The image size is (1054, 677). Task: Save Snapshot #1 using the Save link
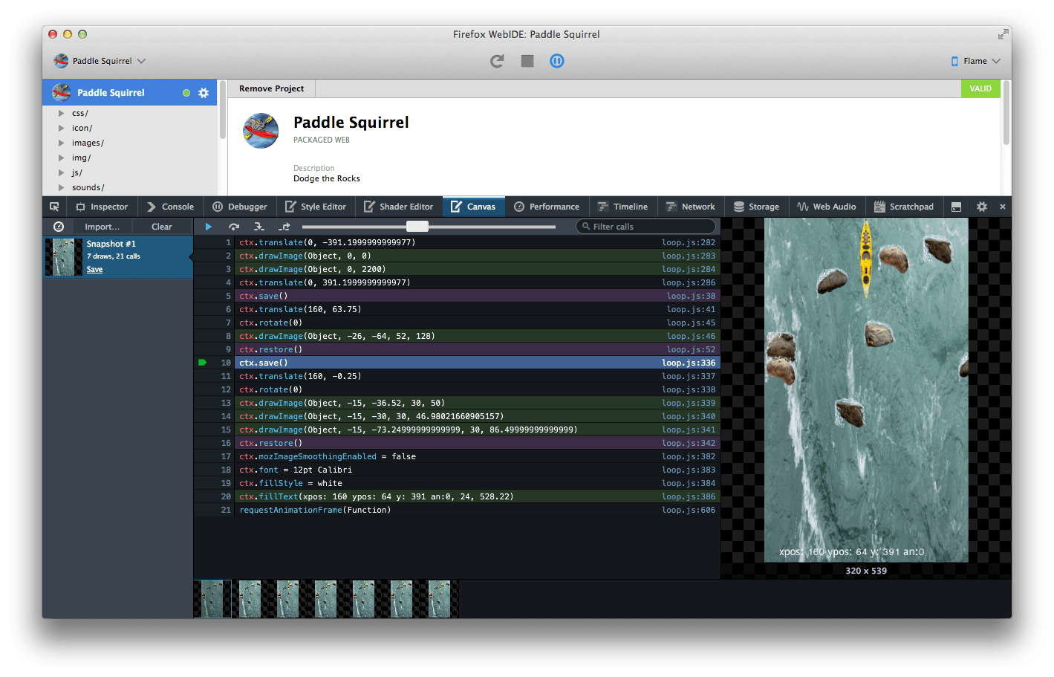pos(94,268)
